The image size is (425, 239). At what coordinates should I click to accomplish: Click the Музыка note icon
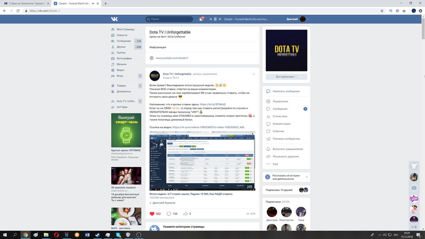[x=113, y=64]
